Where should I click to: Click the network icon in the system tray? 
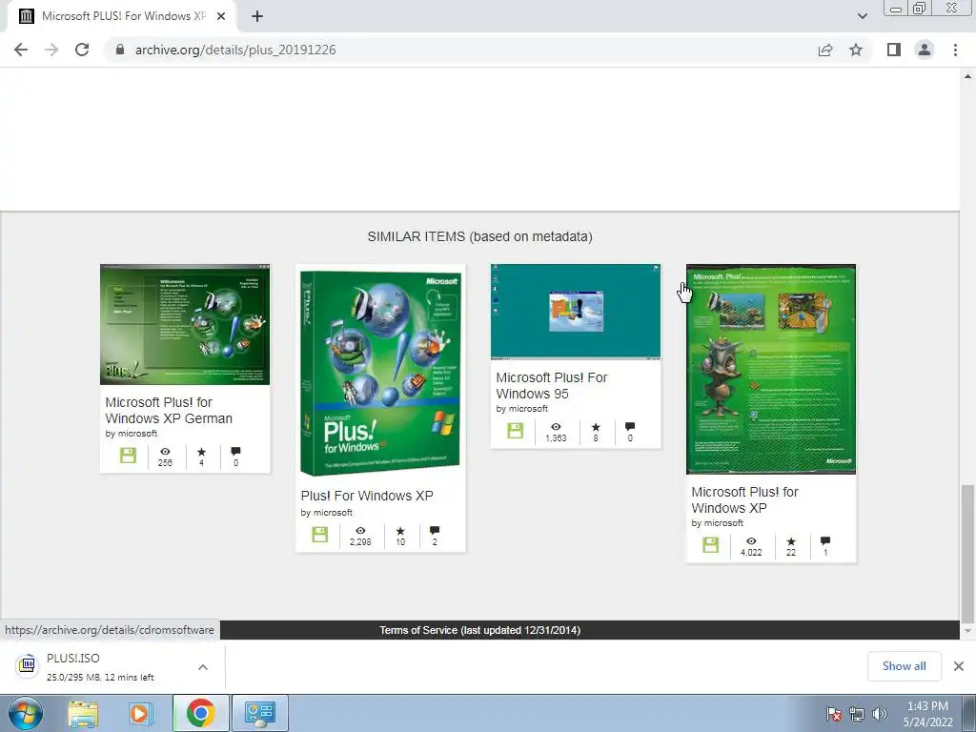pos(857,714)
